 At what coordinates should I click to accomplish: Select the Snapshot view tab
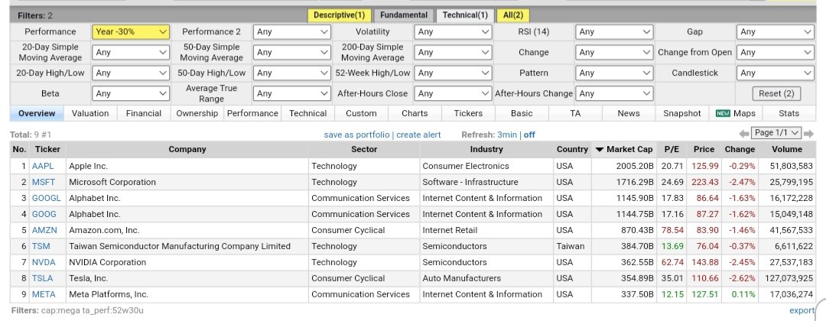[682, 113]
